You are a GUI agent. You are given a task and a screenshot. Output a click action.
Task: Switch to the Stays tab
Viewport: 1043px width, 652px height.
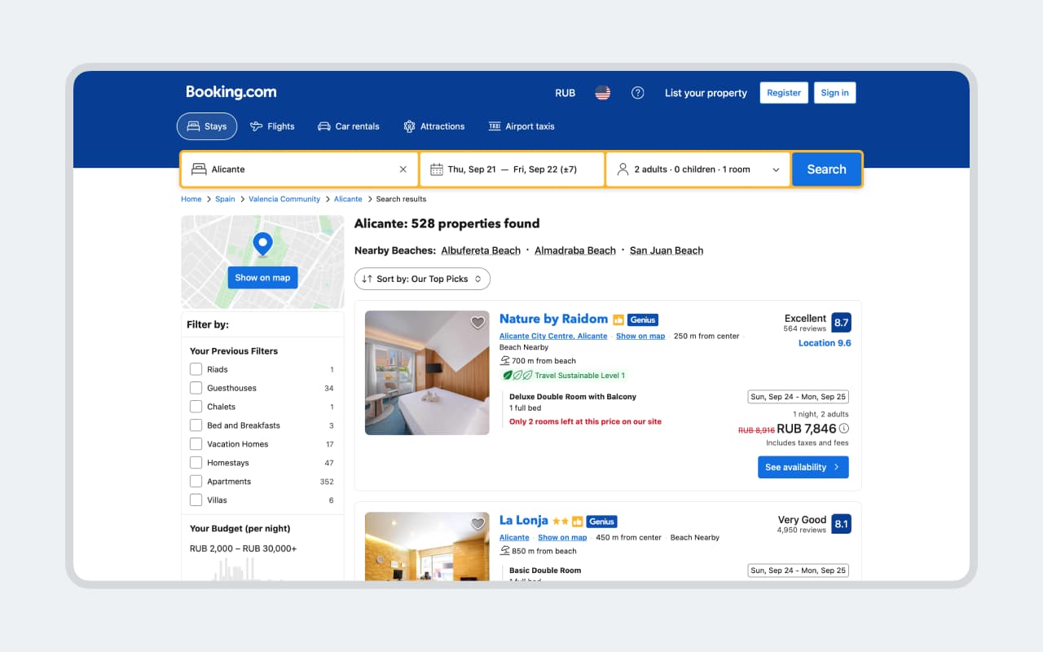[x=207, y=126]
